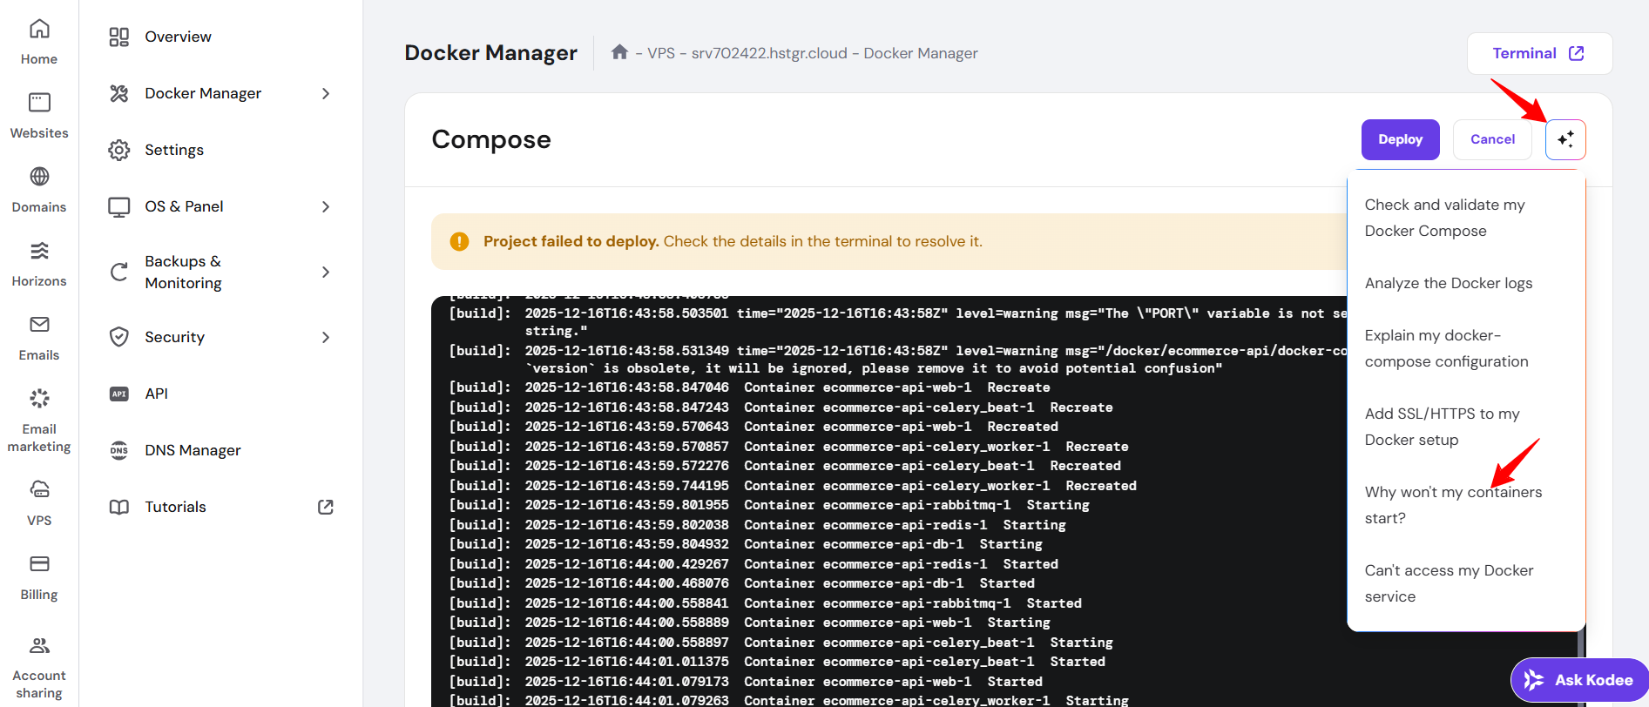Click the Settings gear icon

(119, 150)
